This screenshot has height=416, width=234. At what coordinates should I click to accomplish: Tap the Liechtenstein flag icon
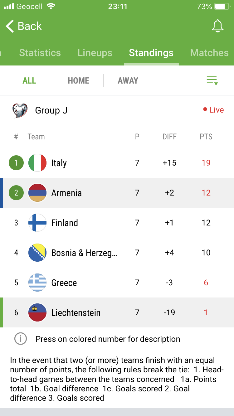[37, 312]
